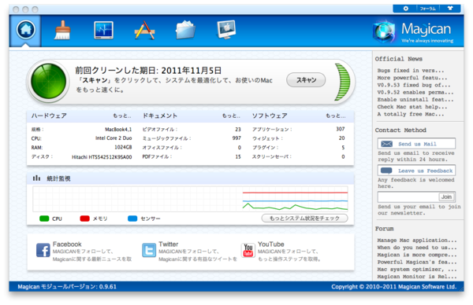This screenshot has width=473, height=305.
Task: Click the YouTube title text
Action: coord(271,244)
